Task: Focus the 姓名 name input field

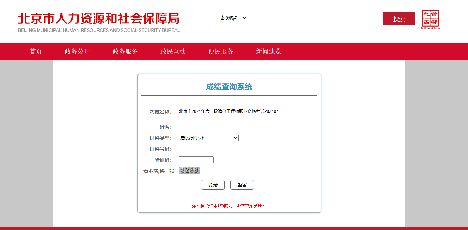Action: tap(209, 127)
